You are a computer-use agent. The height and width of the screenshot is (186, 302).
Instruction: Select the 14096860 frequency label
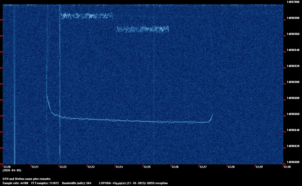click(293, 114)
